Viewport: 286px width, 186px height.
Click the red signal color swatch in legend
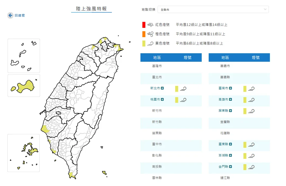[x=144, y=25]
